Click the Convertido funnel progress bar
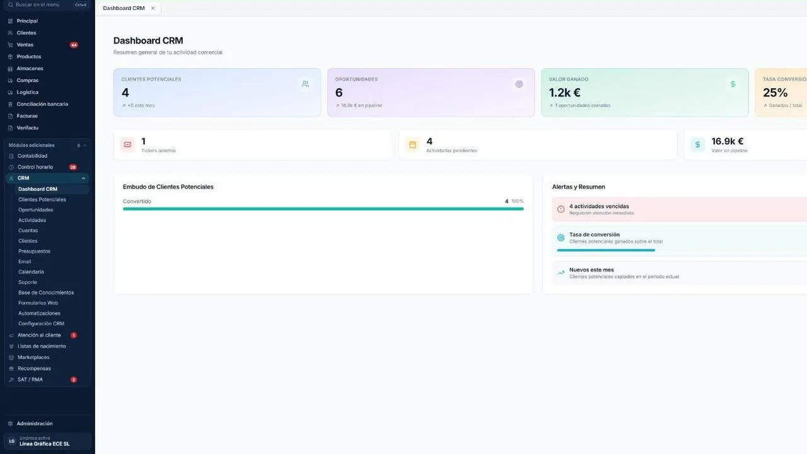 [323, 209]
